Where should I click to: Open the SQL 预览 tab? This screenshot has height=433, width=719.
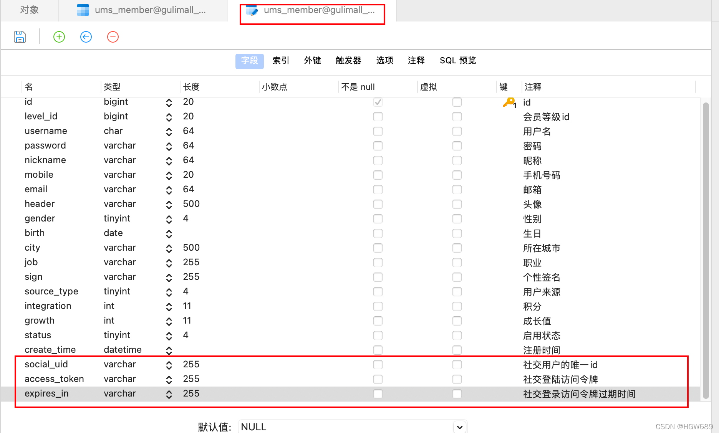click(458, 61)
